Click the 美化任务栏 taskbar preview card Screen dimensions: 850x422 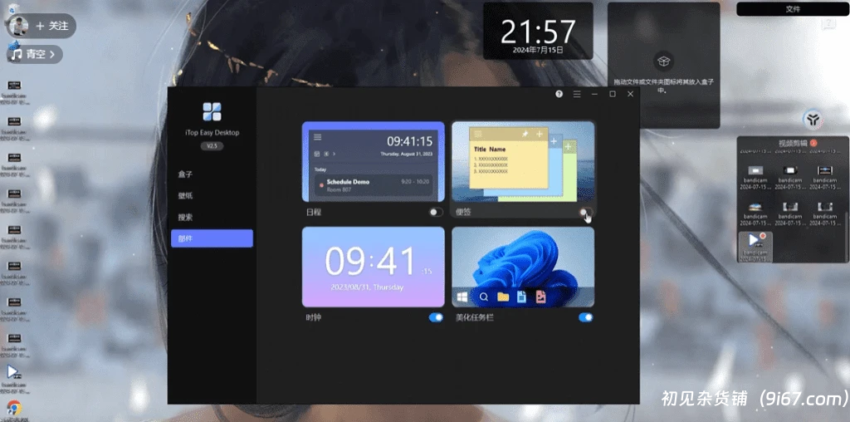[x=523, y=267]
